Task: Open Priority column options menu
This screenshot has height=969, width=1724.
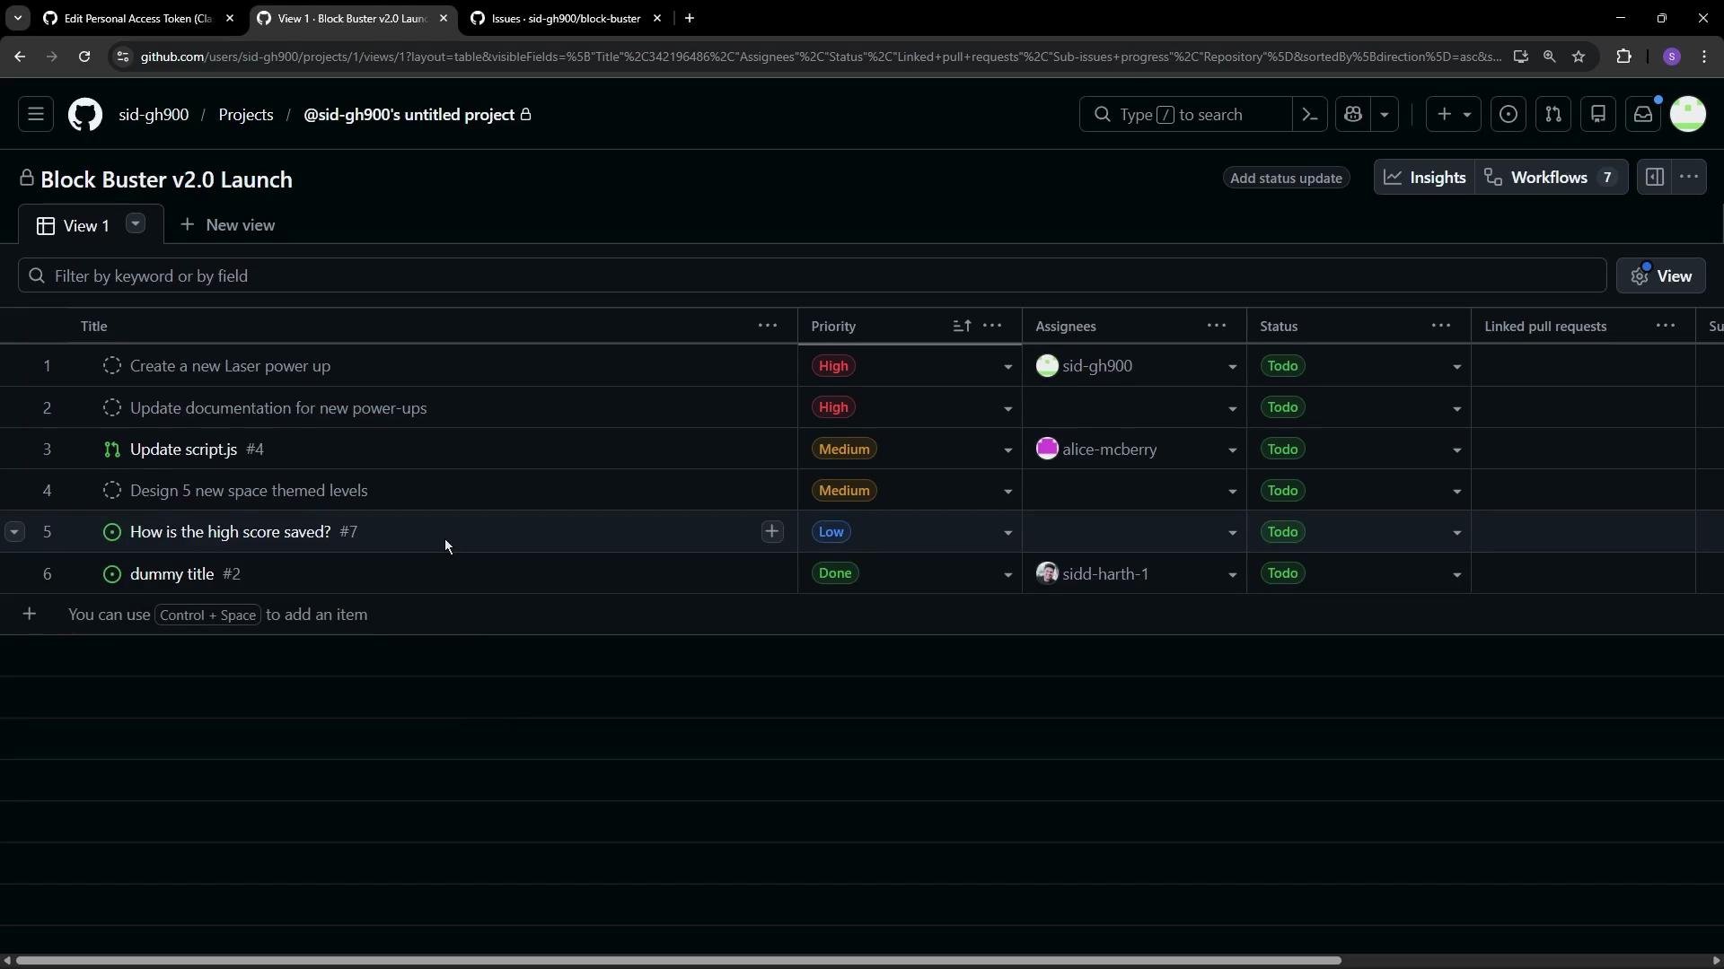Action: click(x=992, y=326)
